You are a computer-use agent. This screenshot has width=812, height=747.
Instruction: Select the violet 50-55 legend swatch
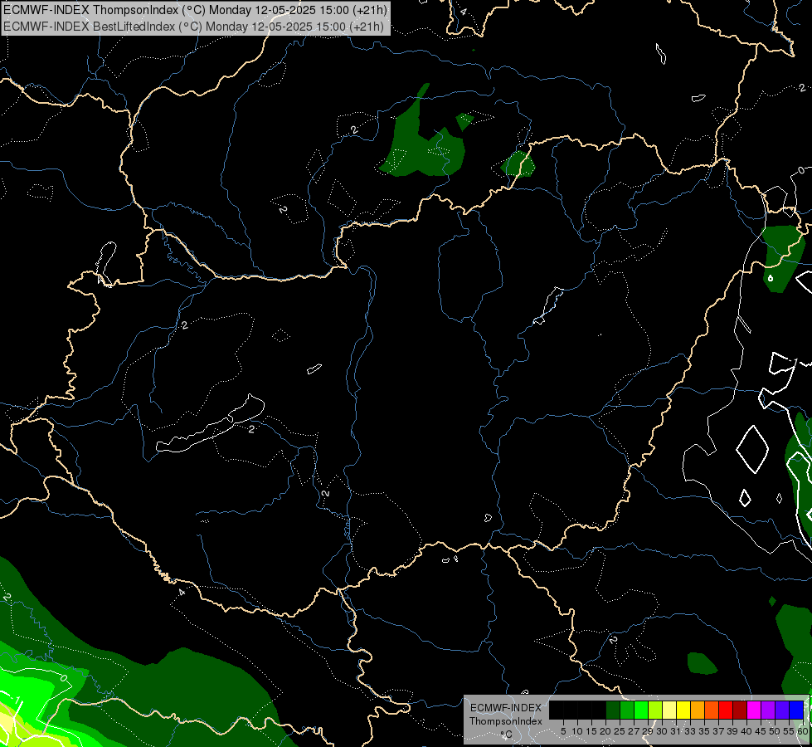click(x=782, y=710)
